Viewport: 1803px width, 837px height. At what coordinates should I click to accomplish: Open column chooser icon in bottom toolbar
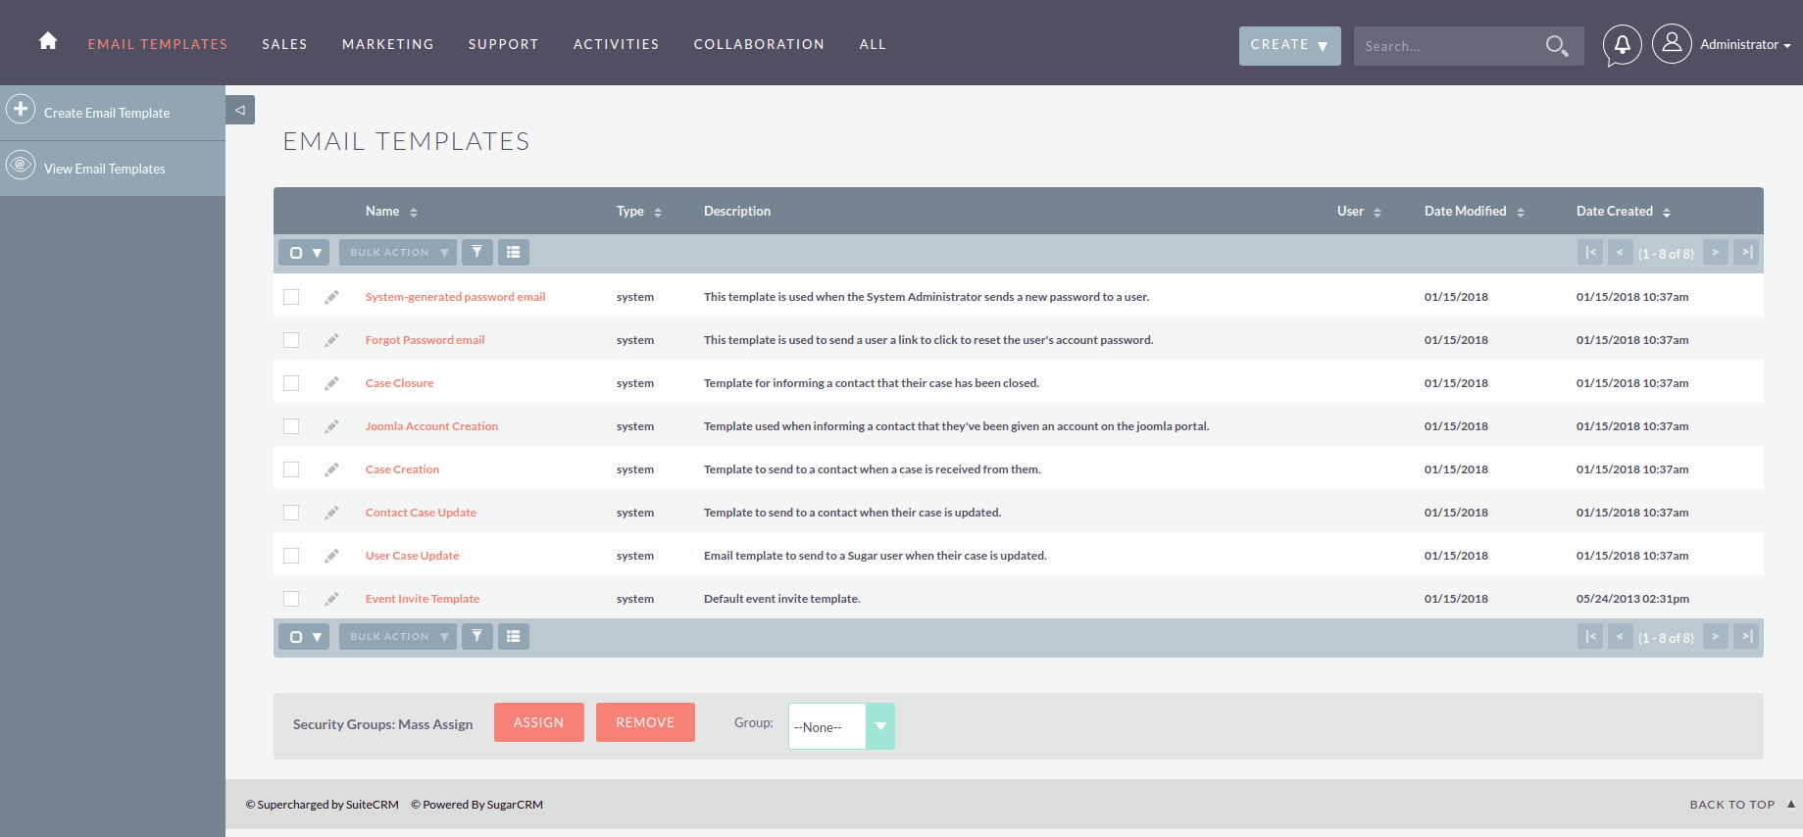(x=514, y=636)
